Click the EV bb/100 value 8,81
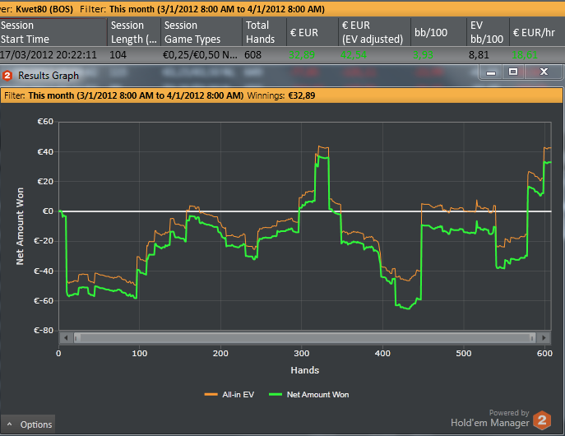Viewport: 565px width, 436px height. (x=479, y=55)
